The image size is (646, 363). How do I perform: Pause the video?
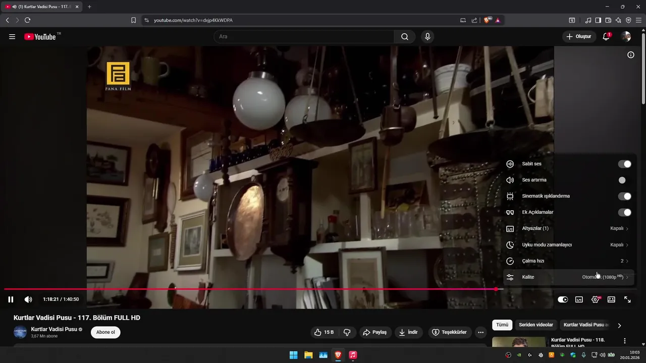[x=11, y=299]
